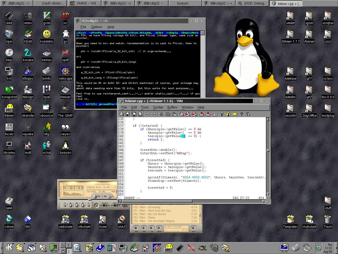Switch to virtual desktop 2 in panel
This screenshot has width=338, height=254.
pos(69,251)
